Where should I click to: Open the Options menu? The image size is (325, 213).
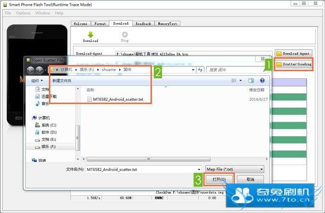pos(23,13)
